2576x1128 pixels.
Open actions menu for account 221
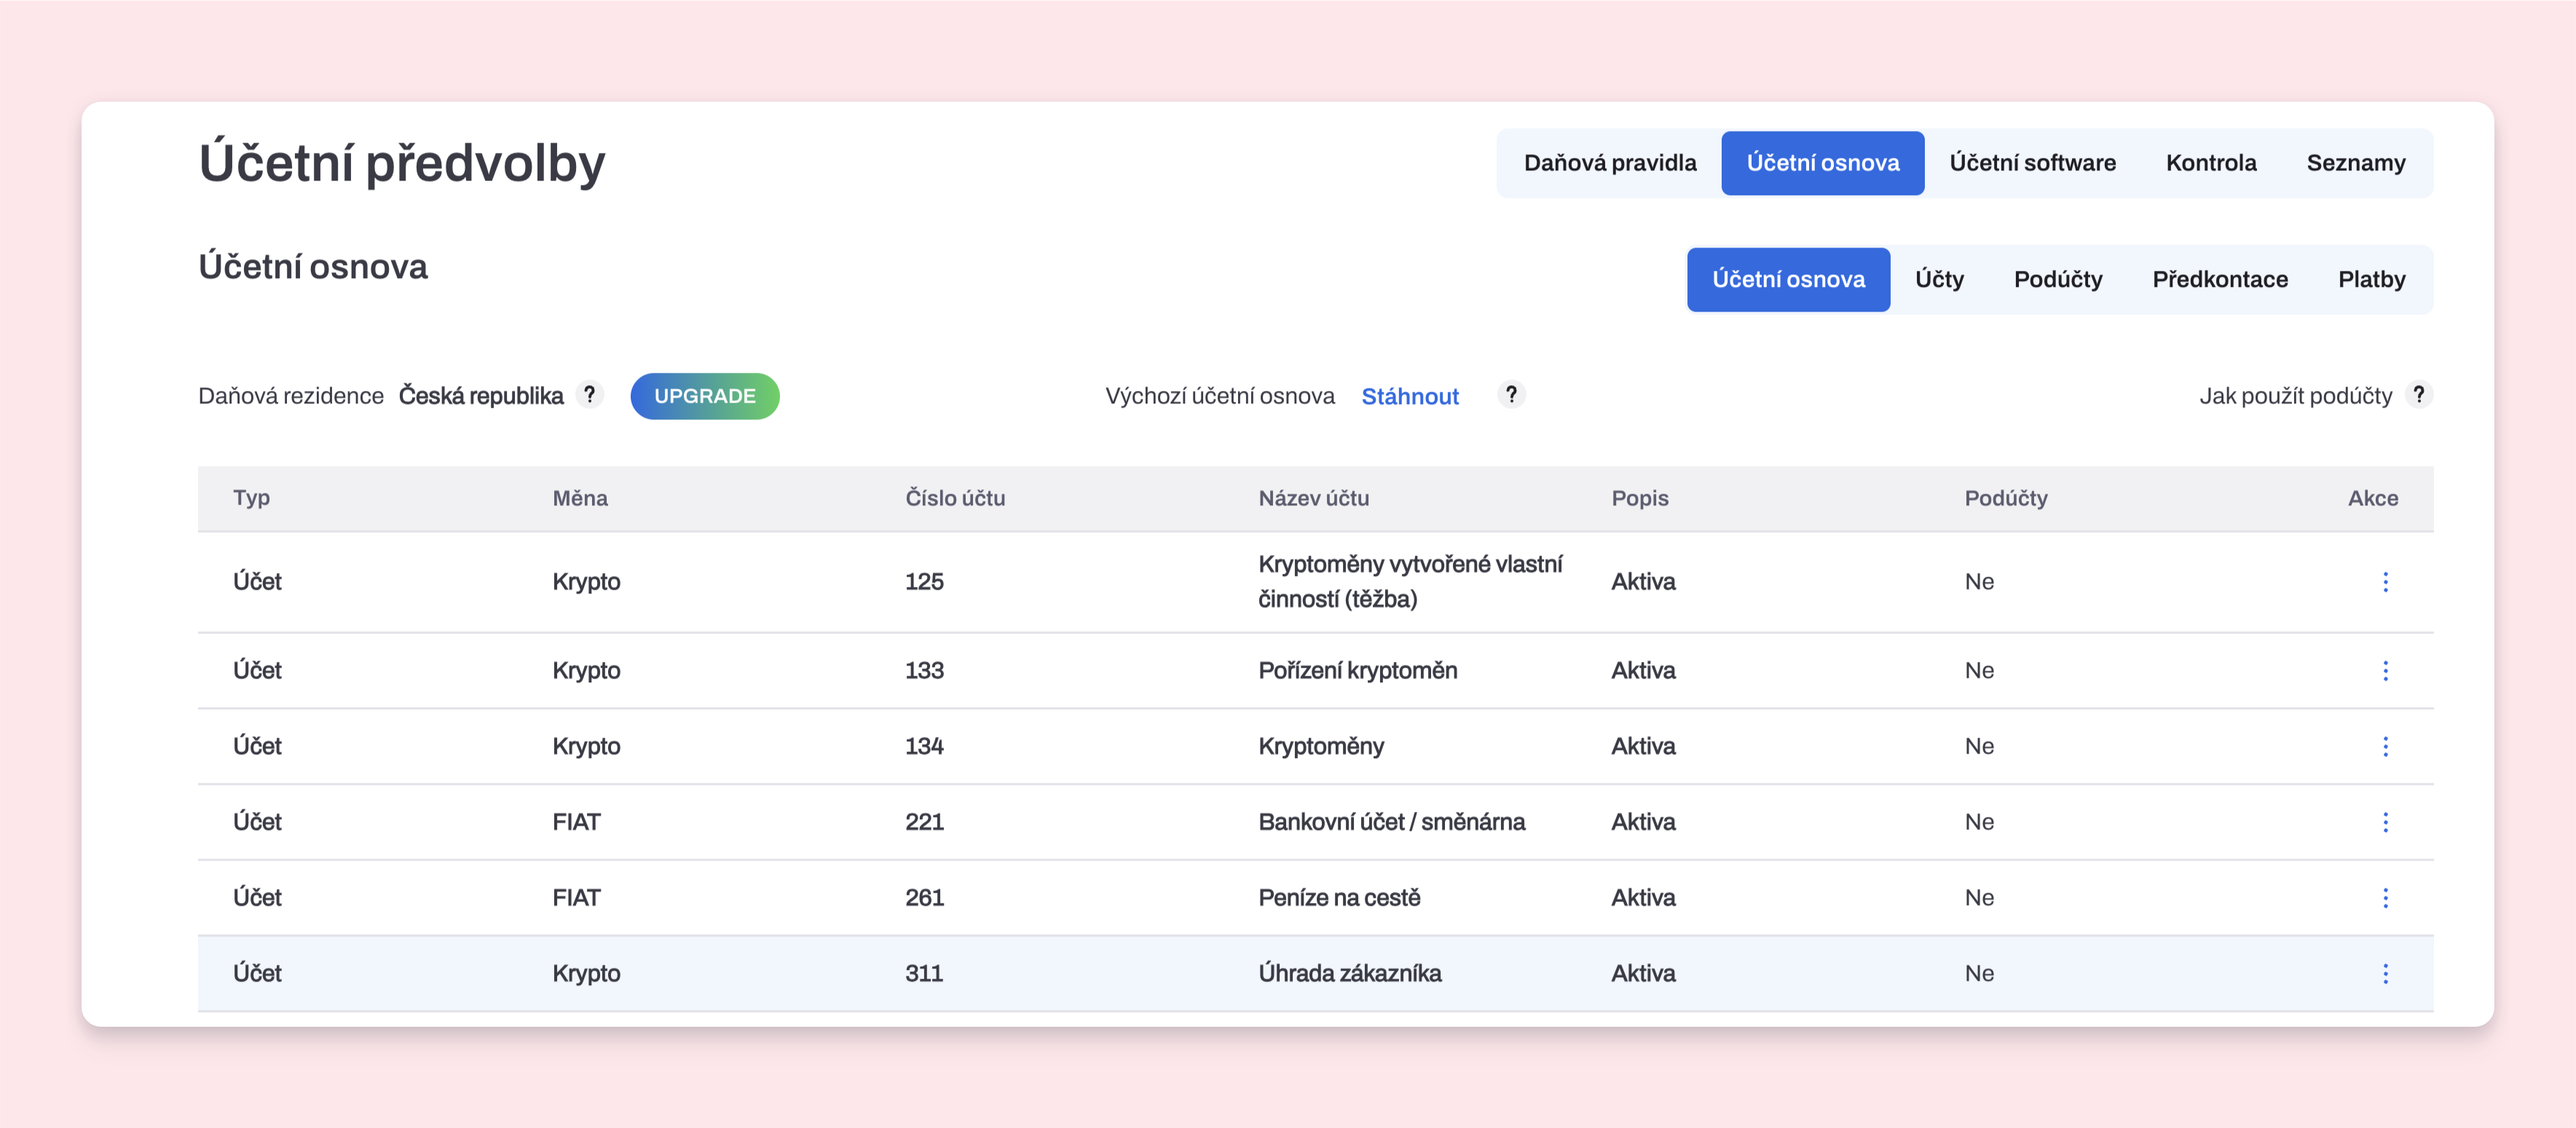click(x=2385, y=822)
